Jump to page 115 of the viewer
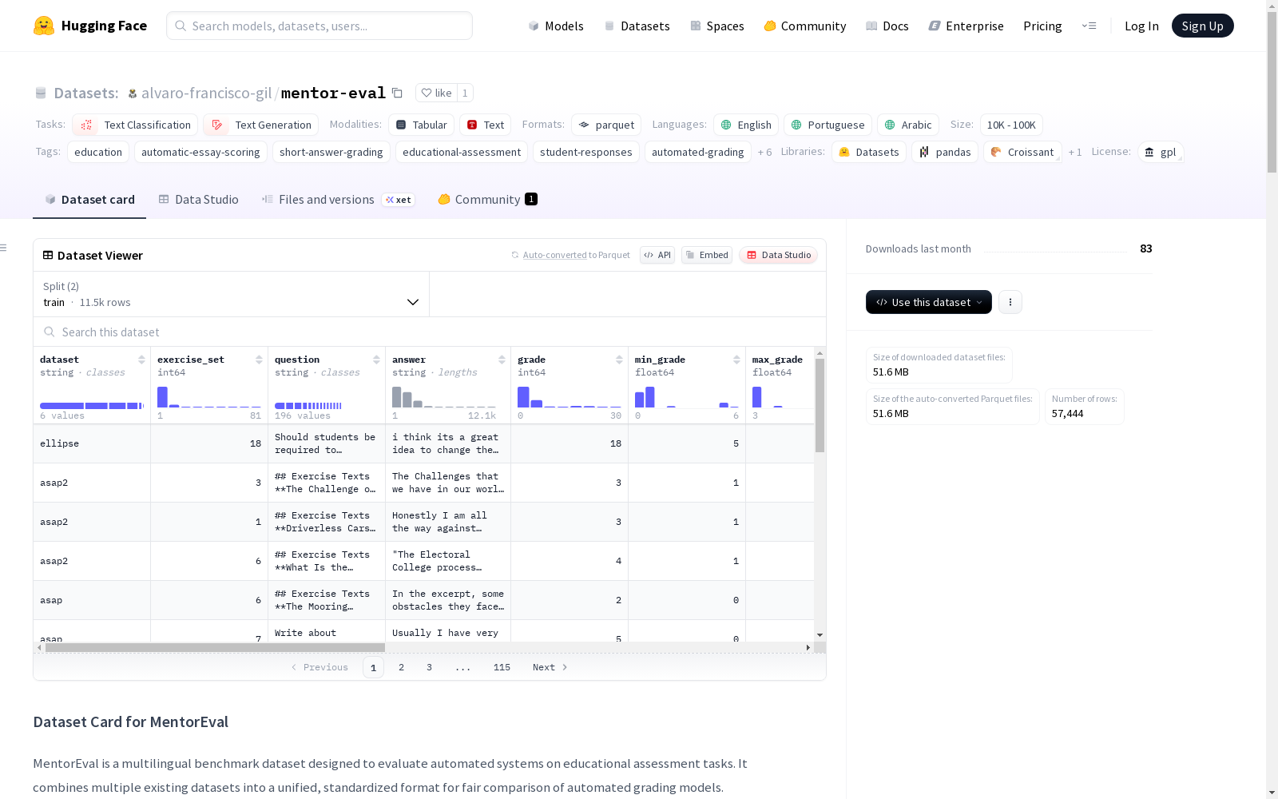Image resolution: width=1278 pixels, height=799 pixels. point(502,667)
